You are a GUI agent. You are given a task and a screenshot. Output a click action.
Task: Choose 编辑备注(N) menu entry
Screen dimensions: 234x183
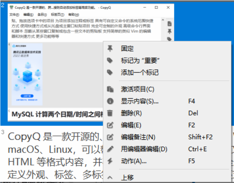[x=167, y=137]
